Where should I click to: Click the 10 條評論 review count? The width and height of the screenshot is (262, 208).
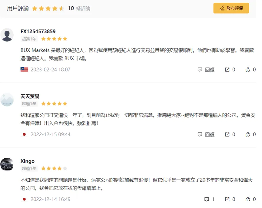79,8
